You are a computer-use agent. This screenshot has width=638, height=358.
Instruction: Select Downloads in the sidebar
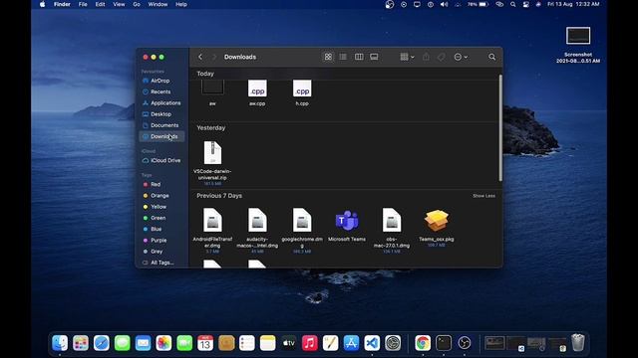click(161, 136)
